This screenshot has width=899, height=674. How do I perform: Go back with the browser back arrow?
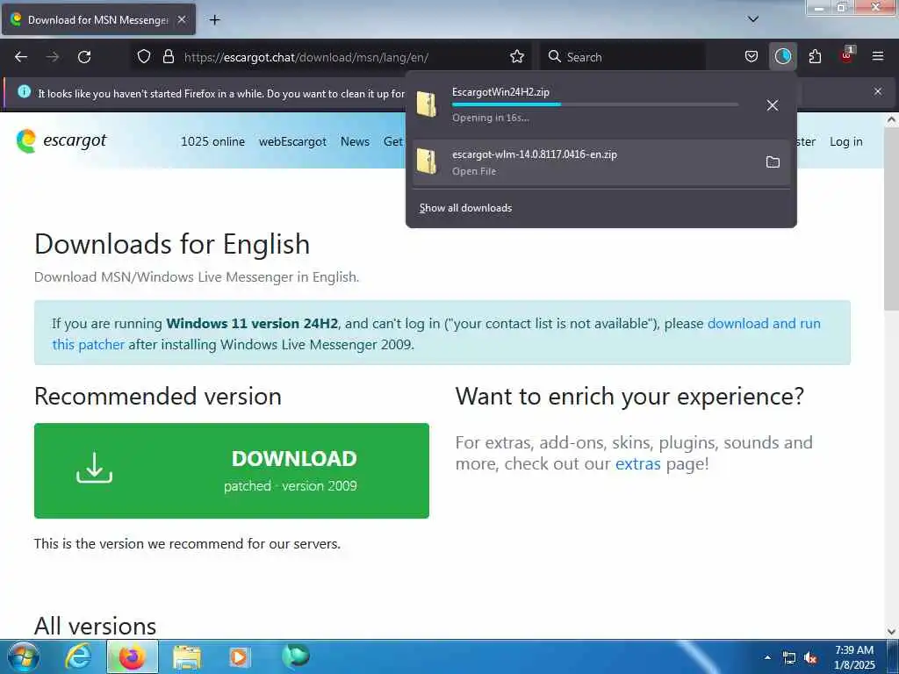[x=21, y=57]
